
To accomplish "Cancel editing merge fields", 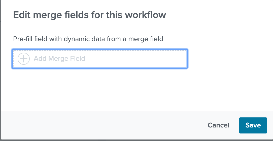I will coord(218,125).
